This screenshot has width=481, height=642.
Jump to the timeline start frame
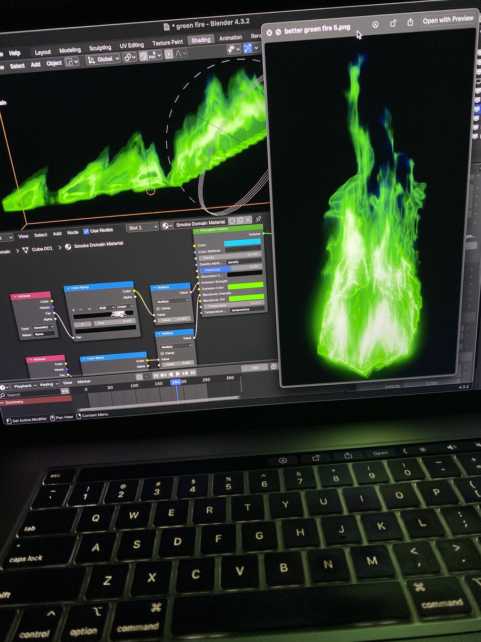point(156,375)
